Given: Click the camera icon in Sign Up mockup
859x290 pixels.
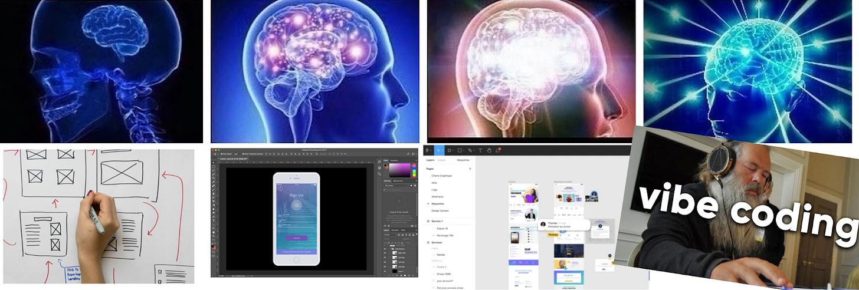Looking at the screenshot, I should (x=296, y=205).
